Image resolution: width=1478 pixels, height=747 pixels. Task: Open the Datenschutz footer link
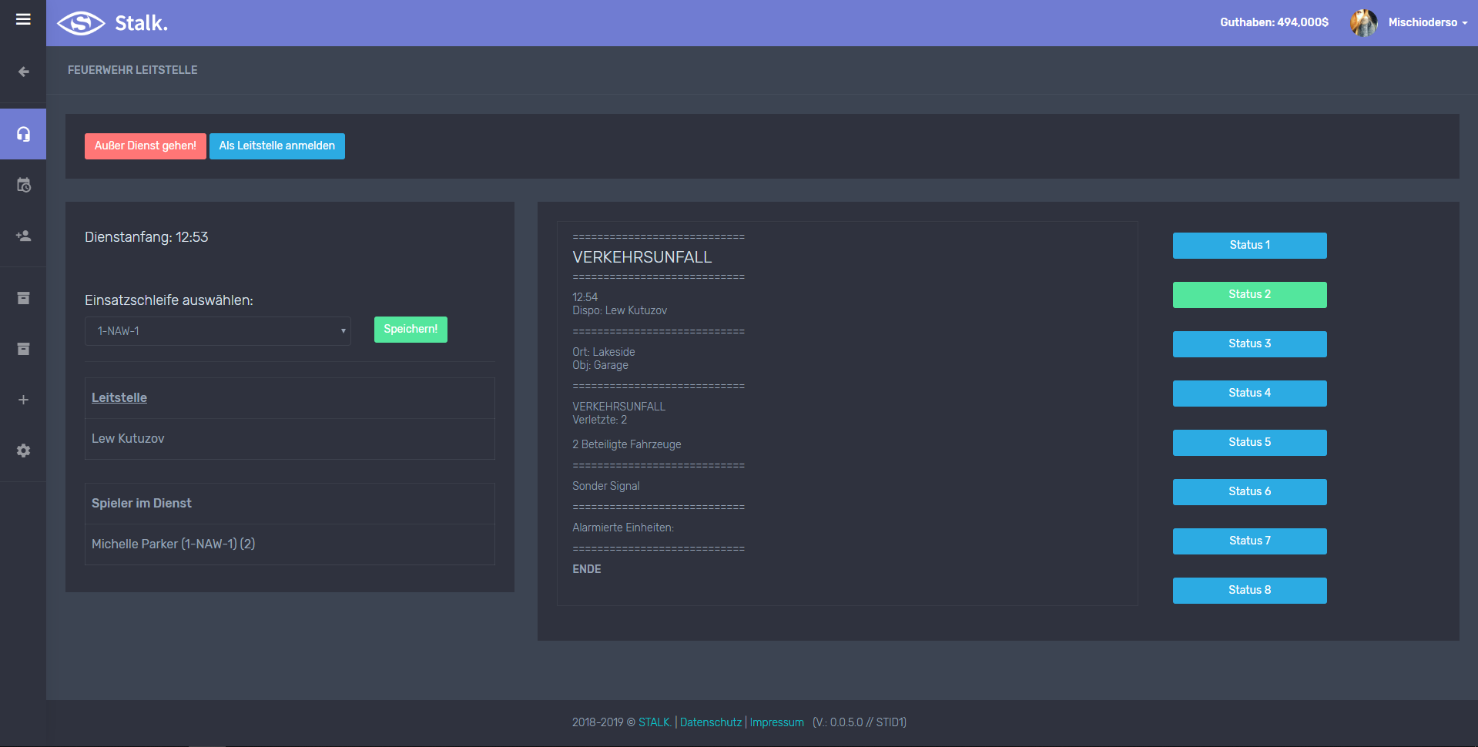(710, 722)
